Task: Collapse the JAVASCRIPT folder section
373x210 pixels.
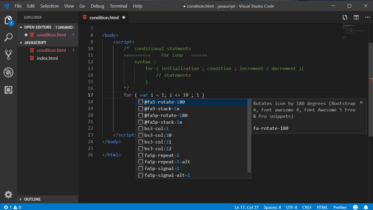Action: point(21,43)
